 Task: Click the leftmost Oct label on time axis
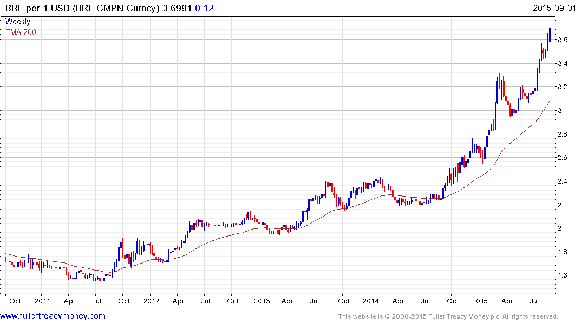(15, 301)
